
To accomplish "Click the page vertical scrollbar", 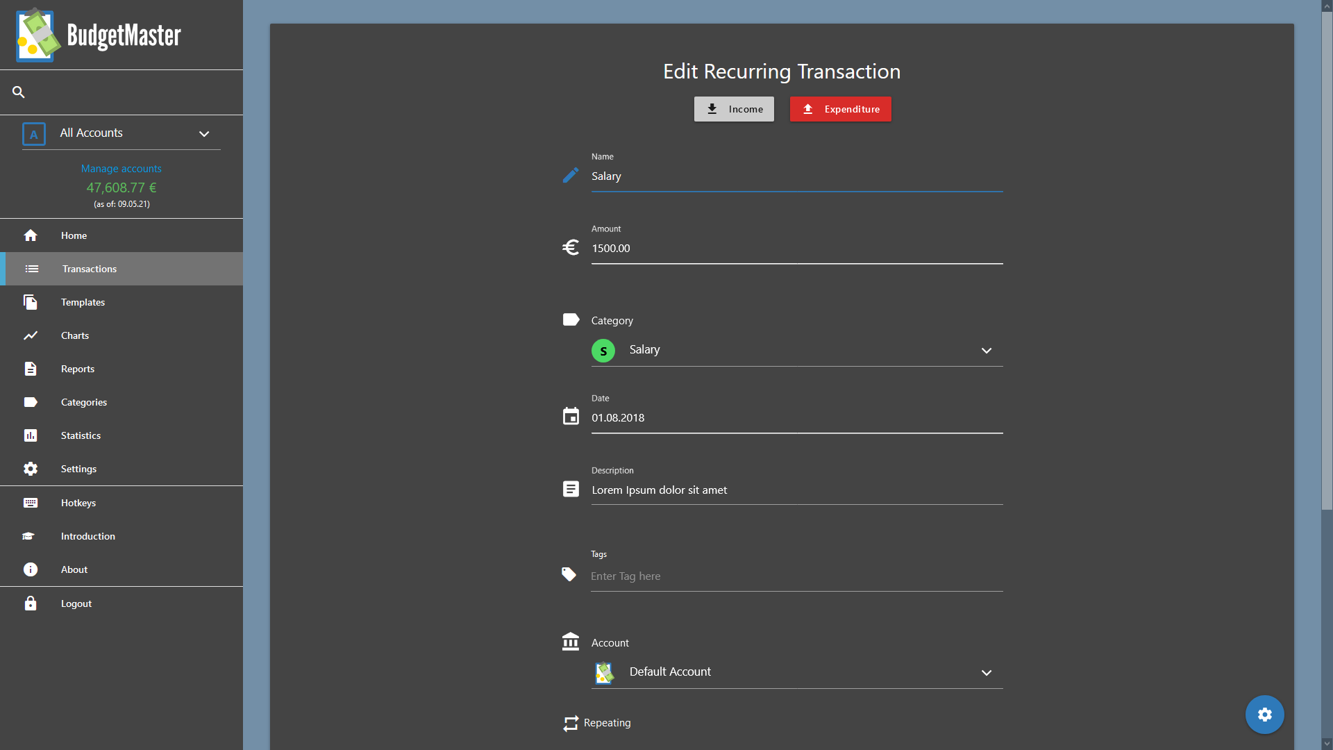I will coord(1327,260).
